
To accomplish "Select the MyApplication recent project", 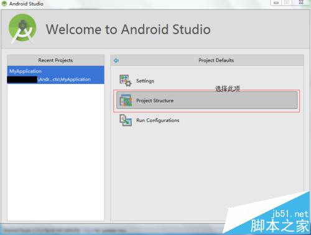I will pyautogui.click(x=55, y=75).
